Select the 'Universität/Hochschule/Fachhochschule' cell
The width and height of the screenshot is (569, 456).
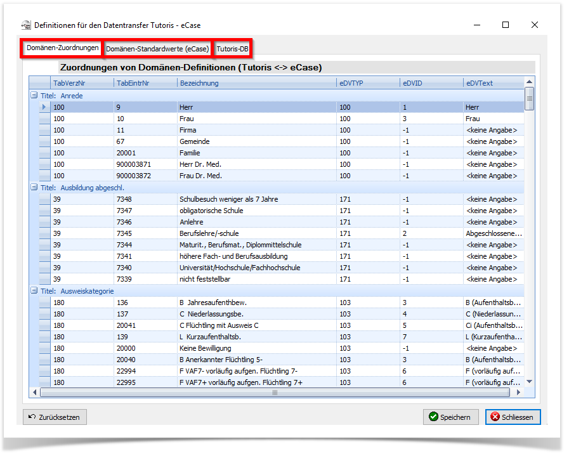256,268
